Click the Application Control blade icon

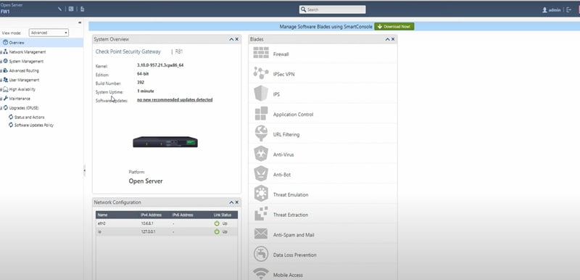click(261, 114)
